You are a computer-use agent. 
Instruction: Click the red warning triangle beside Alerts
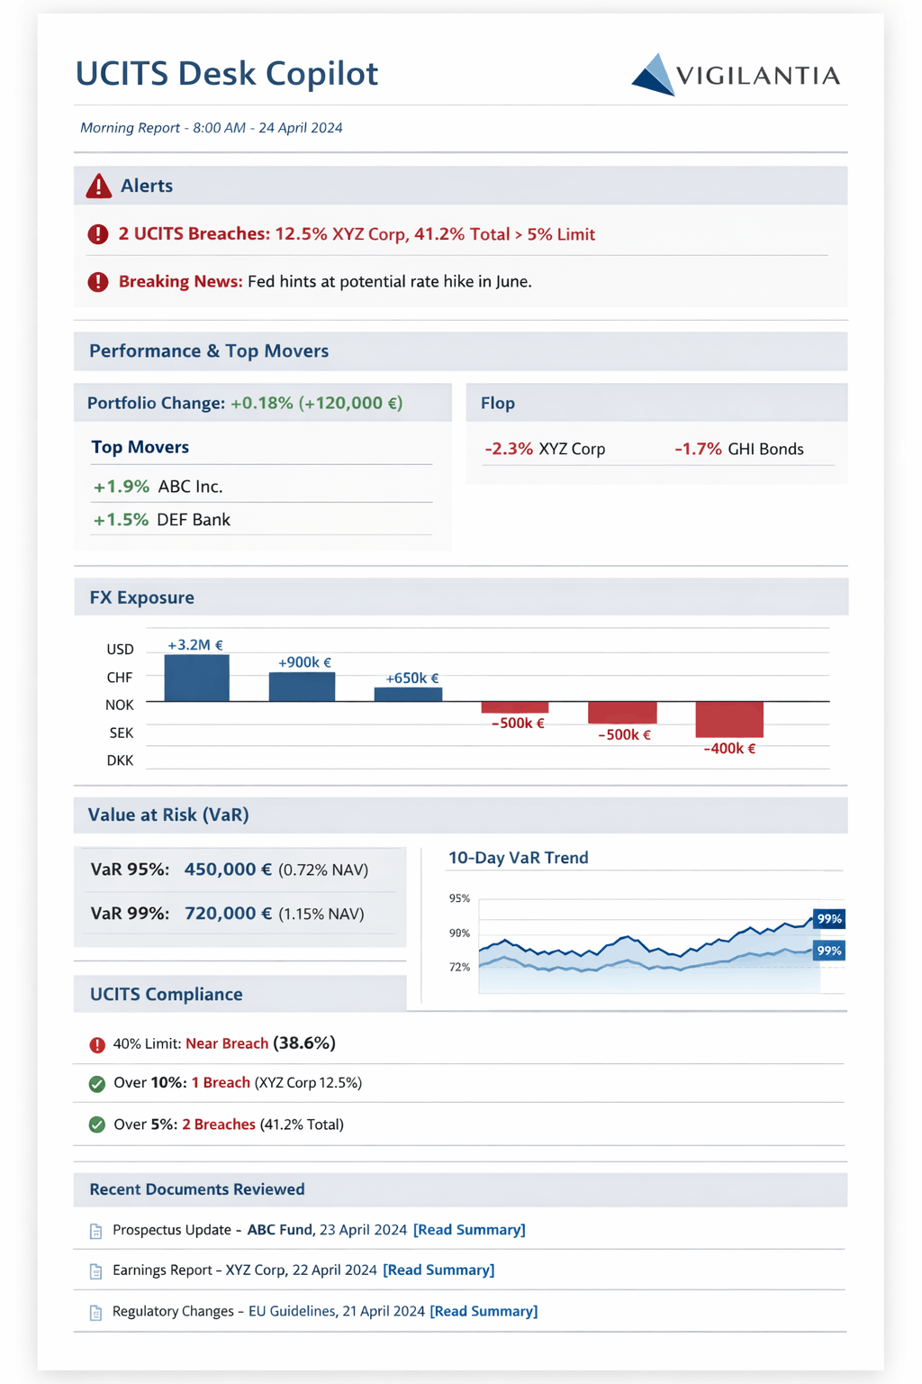(98, 187)
